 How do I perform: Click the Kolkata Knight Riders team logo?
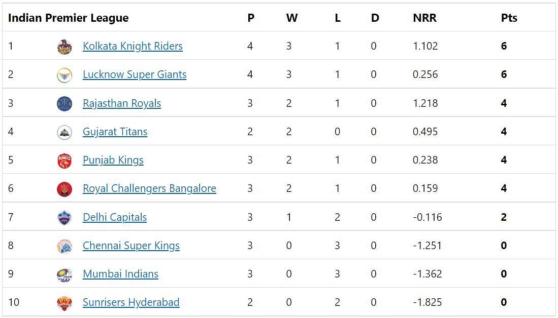(x=64, y=47)
